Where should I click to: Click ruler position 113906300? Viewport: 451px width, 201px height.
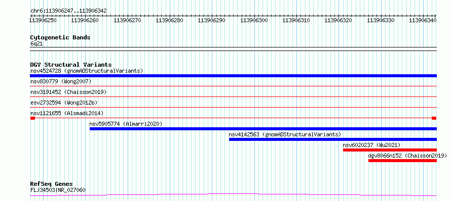pos(254,20)
